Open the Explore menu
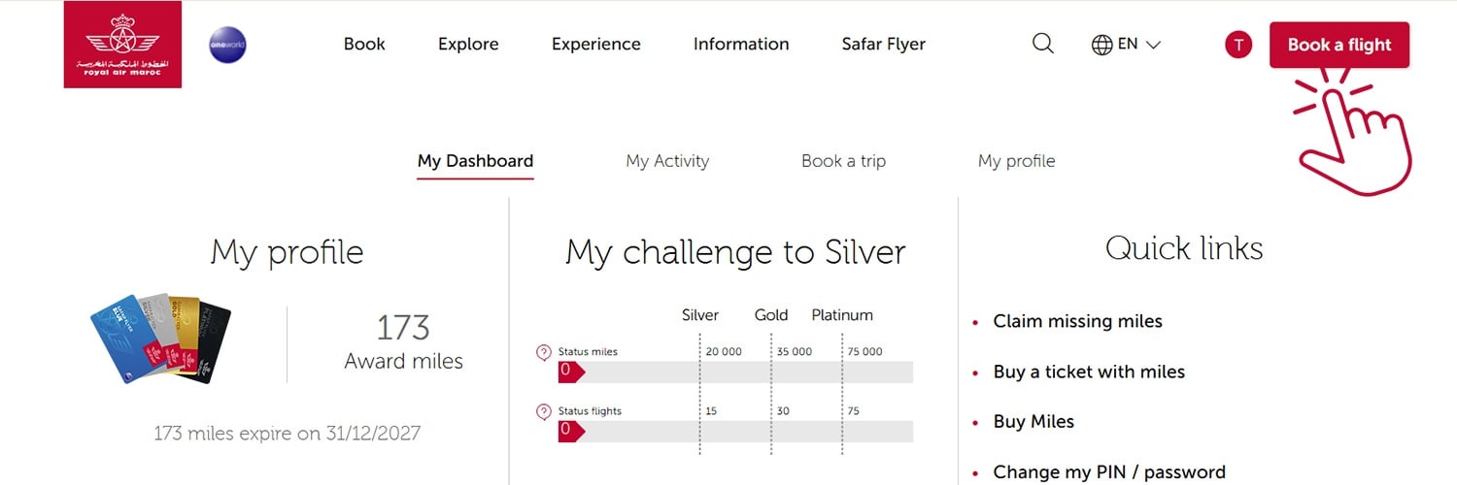Viewport: 1457px width, 485px height. click(468, 45)
